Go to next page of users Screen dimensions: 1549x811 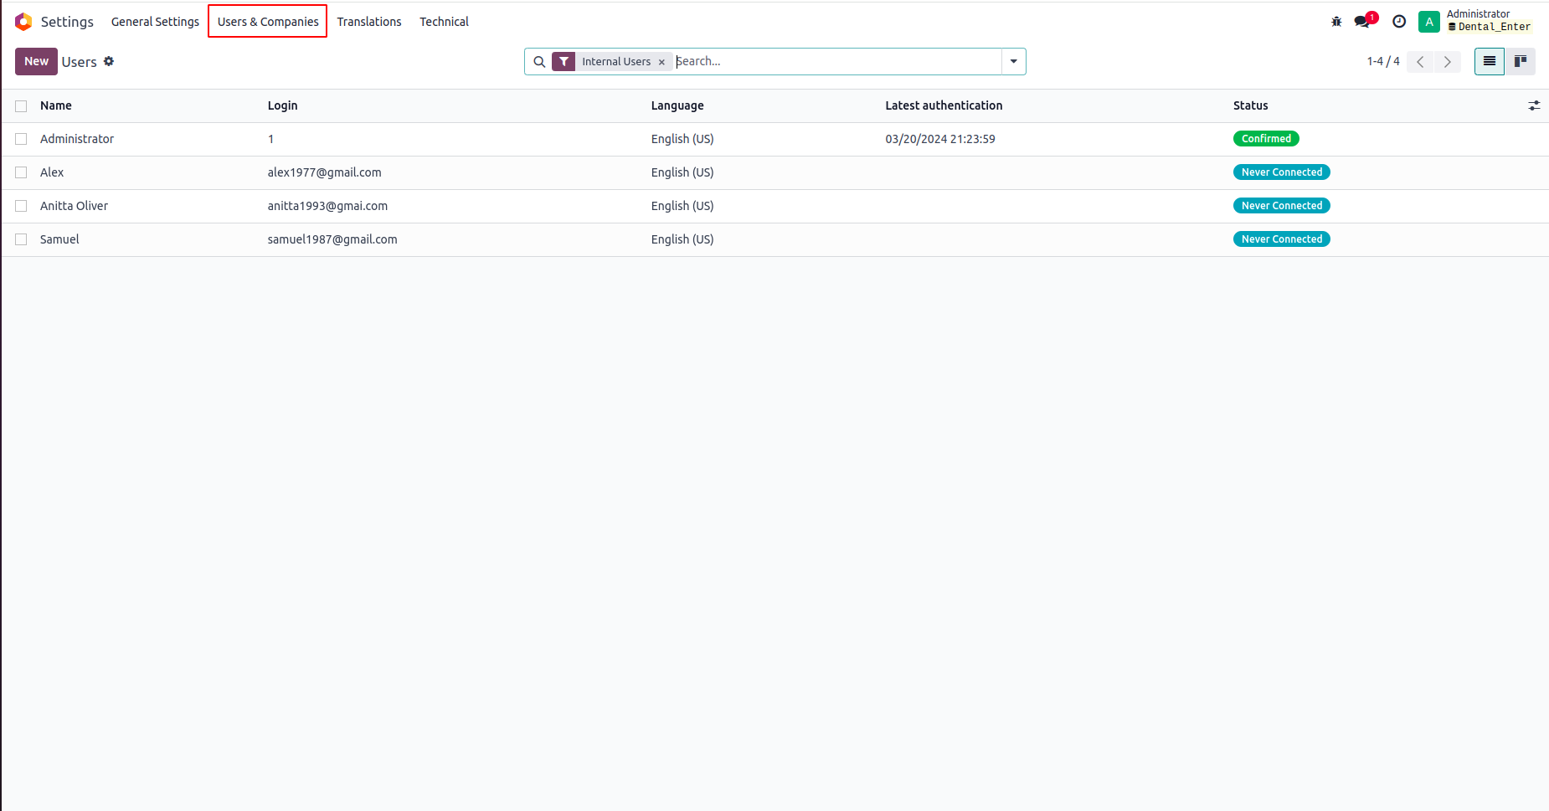pos(1448,62)
